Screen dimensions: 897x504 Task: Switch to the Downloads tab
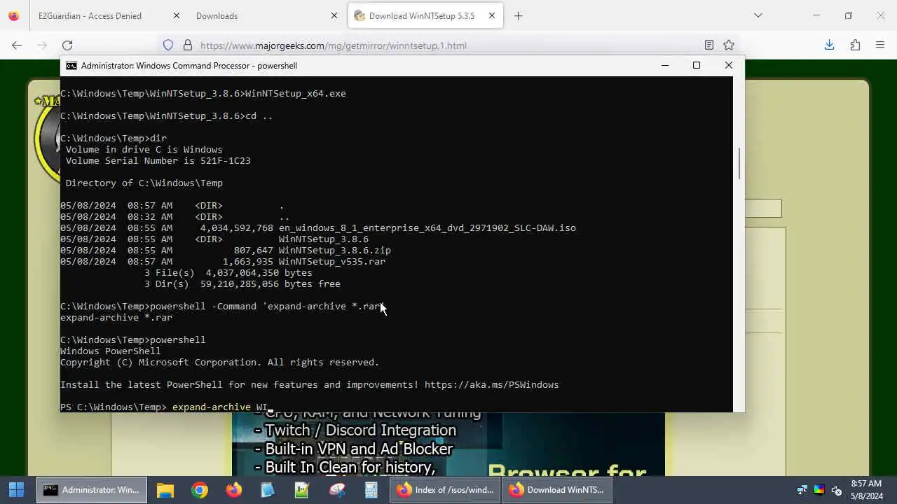coord(217,15)
